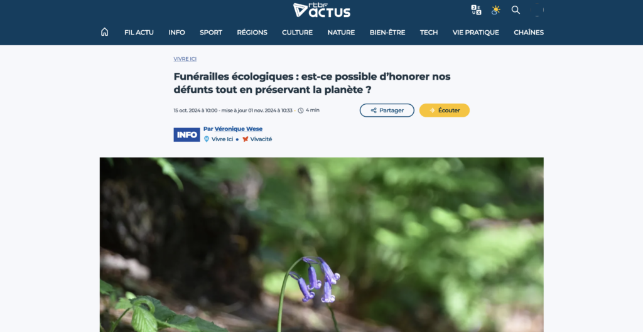This screenshot has height=332, width=643.
Task: Open the JEUX games icon
Action: tap(476, 10)
